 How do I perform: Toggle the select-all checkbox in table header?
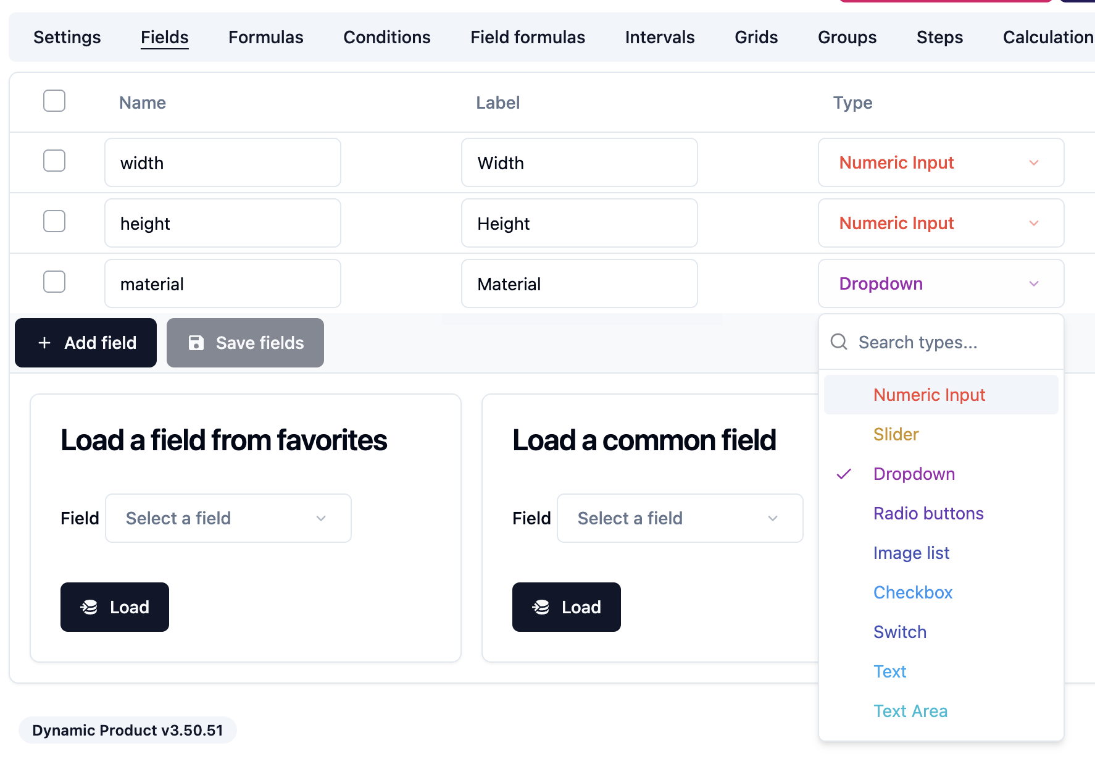54,101
